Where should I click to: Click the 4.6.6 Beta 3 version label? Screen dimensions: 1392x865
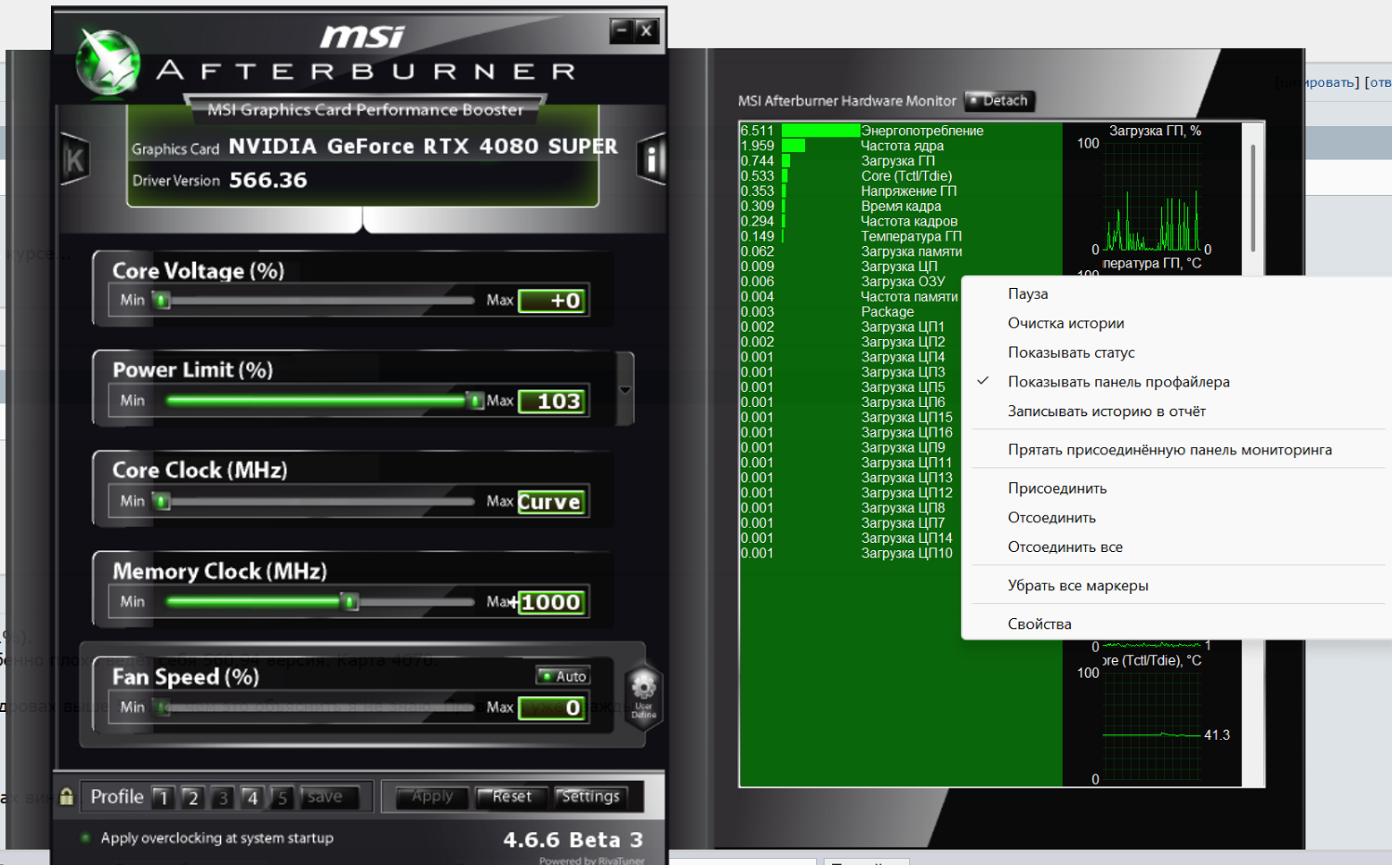pos(573,840)
